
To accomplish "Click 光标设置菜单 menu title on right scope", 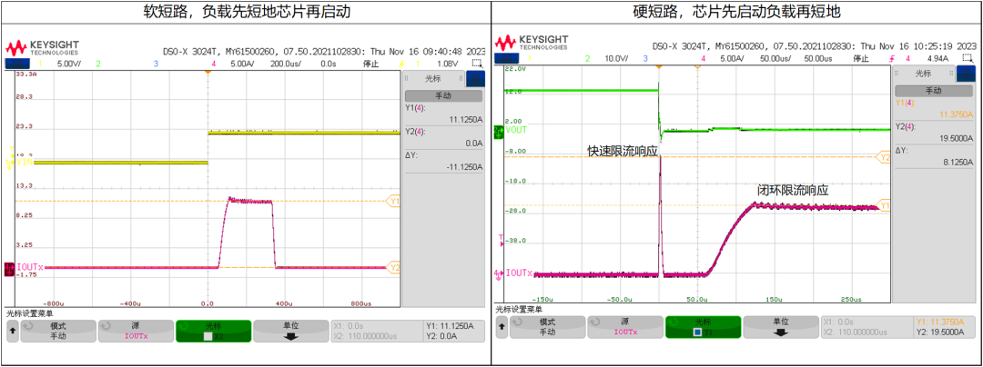I will 517,309.
